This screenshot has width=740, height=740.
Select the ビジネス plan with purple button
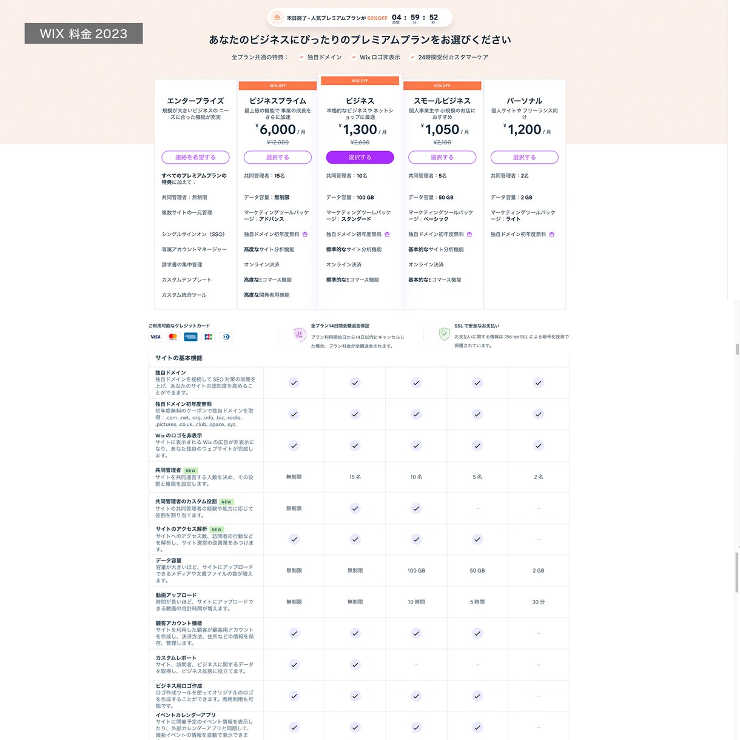[360, 157]
